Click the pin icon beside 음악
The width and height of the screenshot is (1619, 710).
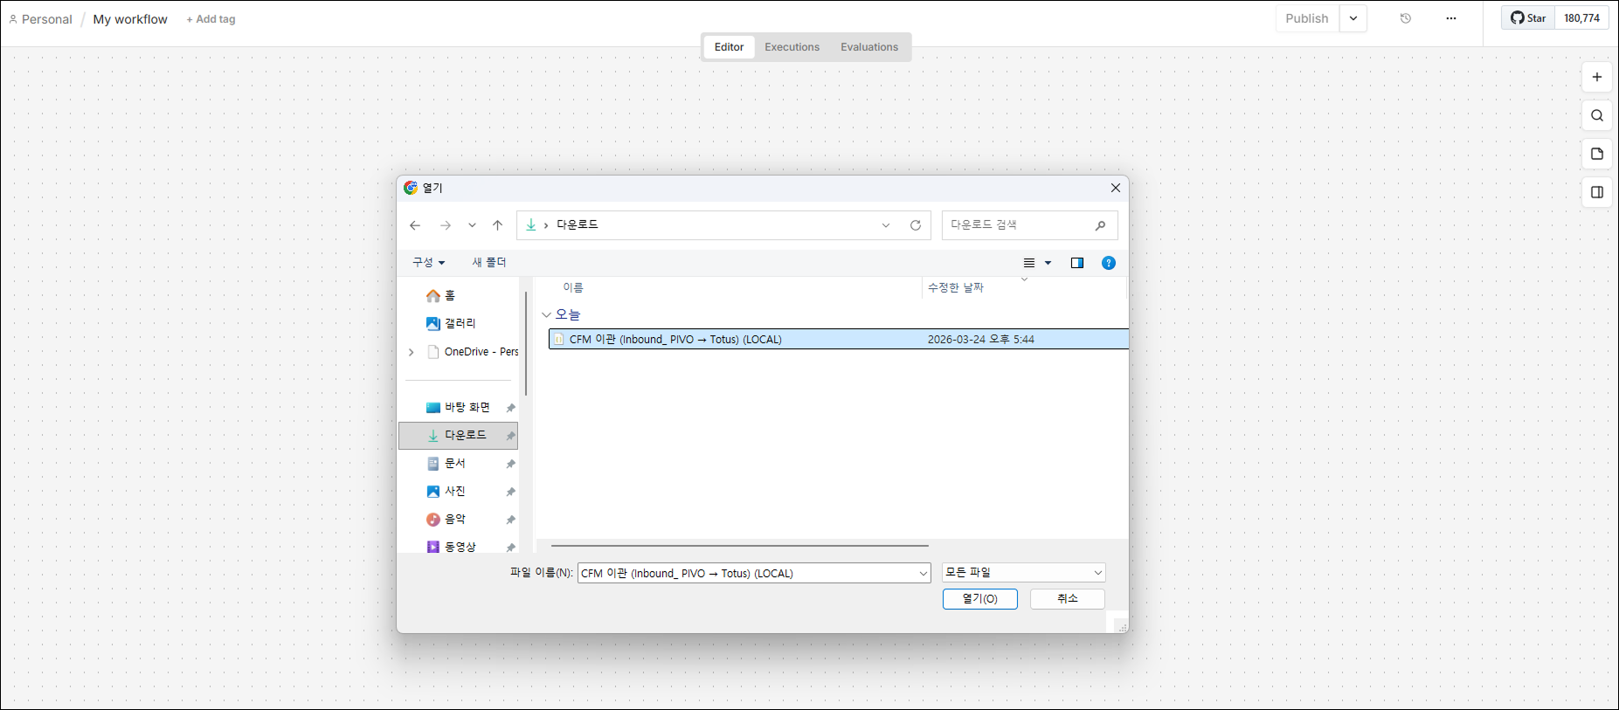click(510, 520)
